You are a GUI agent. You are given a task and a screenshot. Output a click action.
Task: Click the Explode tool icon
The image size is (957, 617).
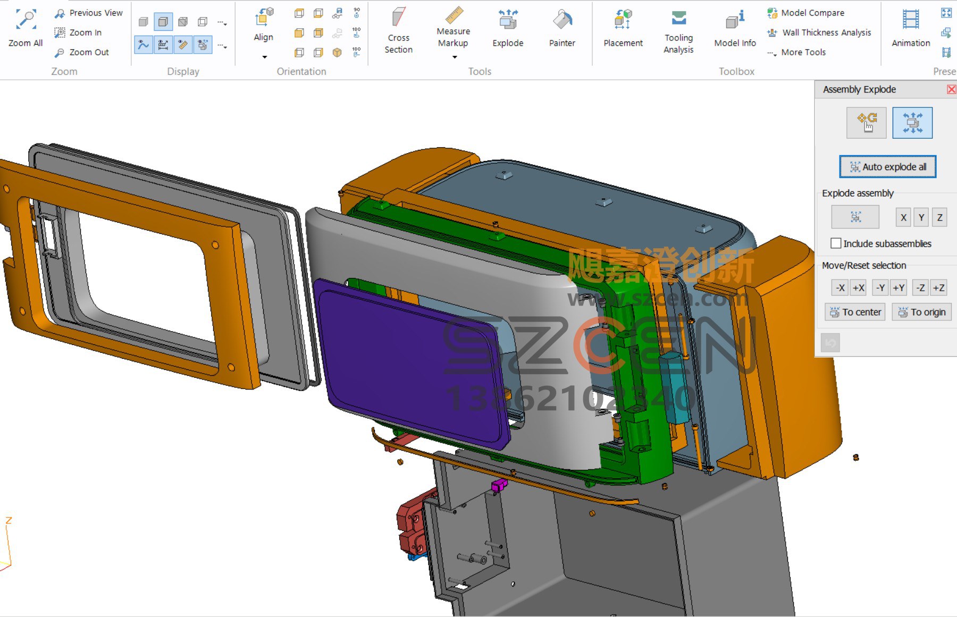pyautogui.click(x=508, y=20)
